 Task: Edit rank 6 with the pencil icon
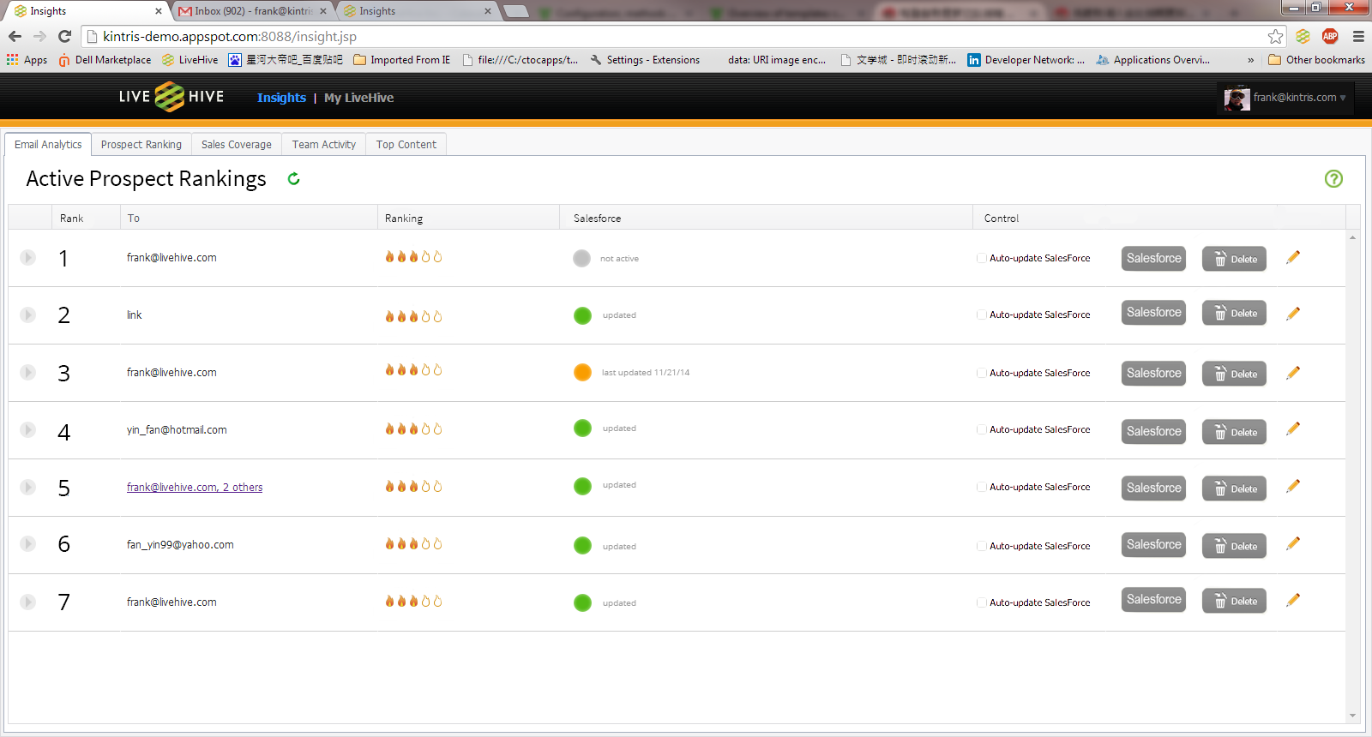(x=1293, y=543)
